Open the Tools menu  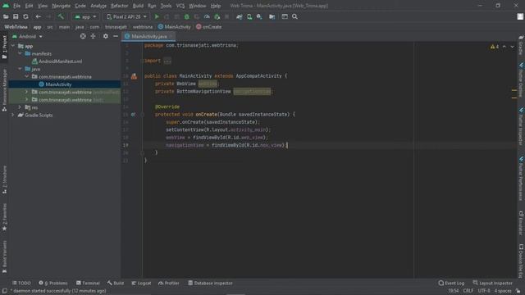click(166, 6)
